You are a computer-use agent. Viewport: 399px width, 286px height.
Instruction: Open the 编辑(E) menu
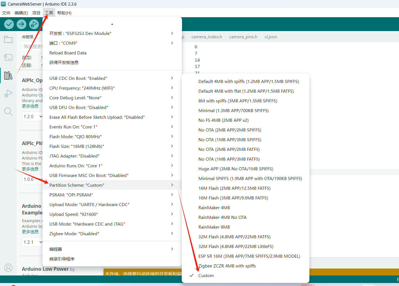pyautogui.click(x=21, y=13)
